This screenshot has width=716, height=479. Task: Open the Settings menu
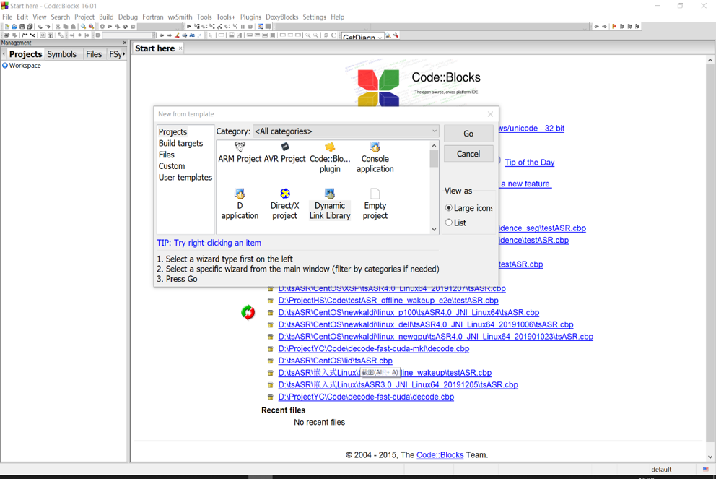point(314,17)
